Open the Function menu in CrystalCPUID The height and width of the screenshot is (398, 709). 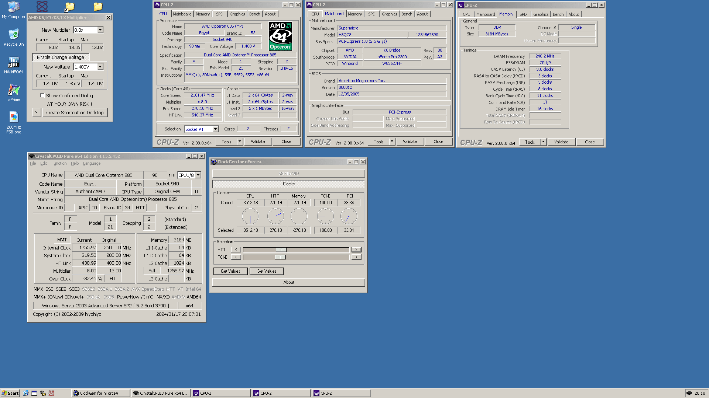click(59, 163)
